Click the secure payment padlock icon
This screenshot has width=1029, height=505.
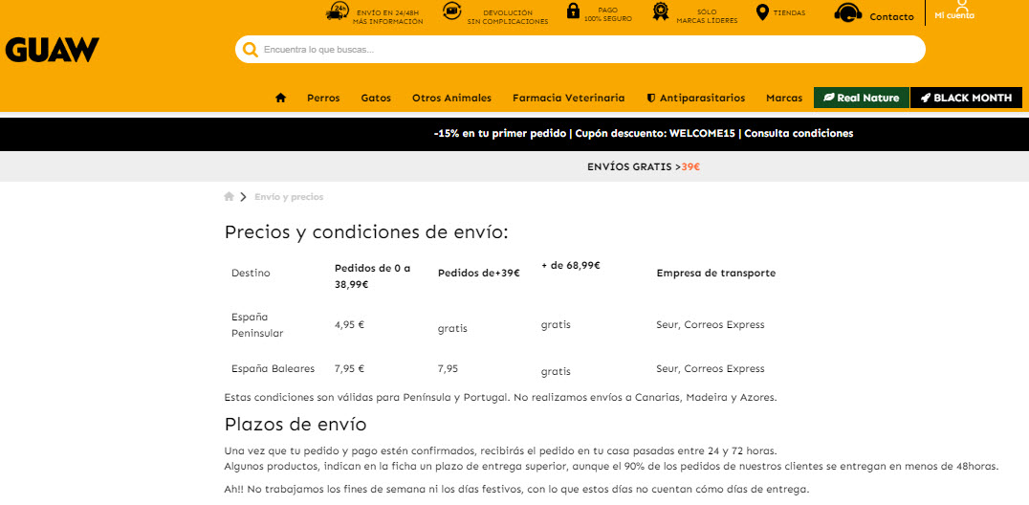click(573, 11)
